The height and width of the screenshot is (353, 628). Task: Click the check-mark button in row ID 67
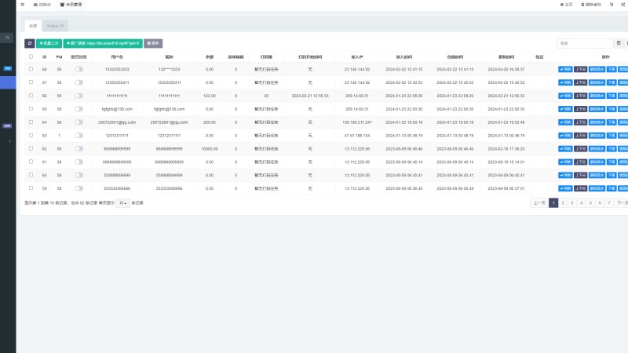[x=565, y=82]
